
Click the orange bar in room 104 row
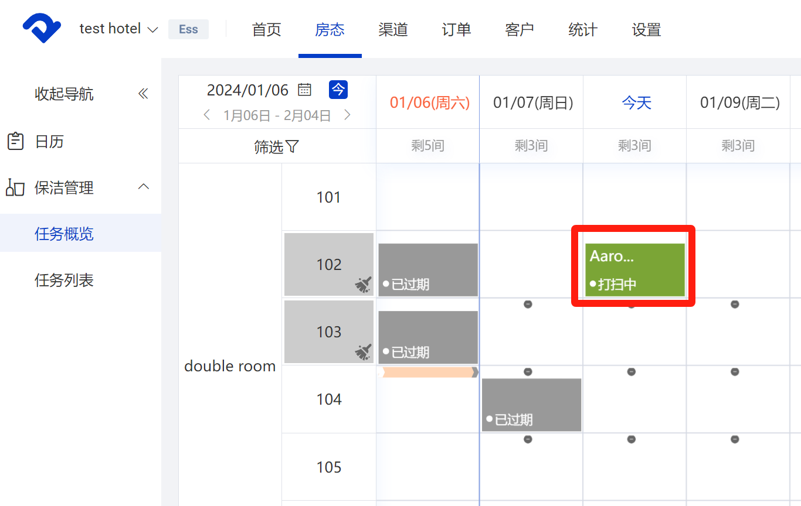click(x=429, y=372)
